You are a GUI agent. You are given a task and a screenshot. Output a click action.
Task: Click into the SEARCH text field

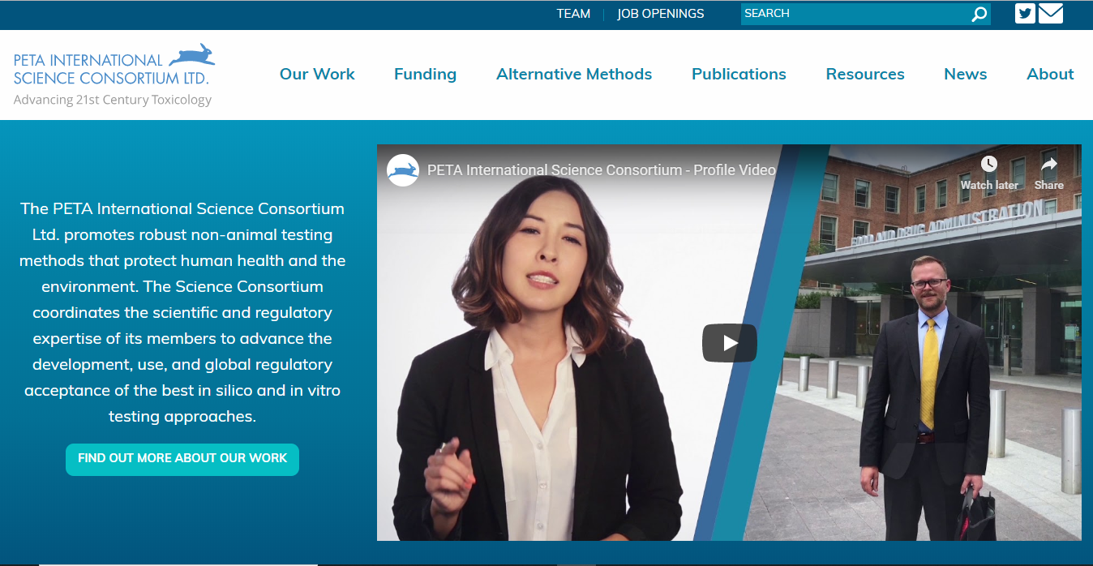click(x=851, y=14)
